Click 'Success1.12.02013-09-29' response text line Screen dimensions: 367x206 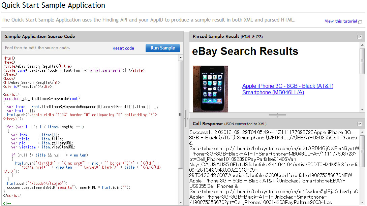click(272, 132)
